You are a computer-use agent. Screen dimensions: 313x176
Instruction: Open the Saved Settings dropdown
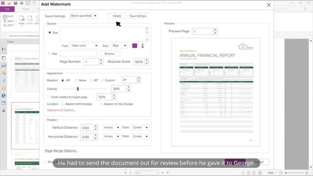point(83,16)
